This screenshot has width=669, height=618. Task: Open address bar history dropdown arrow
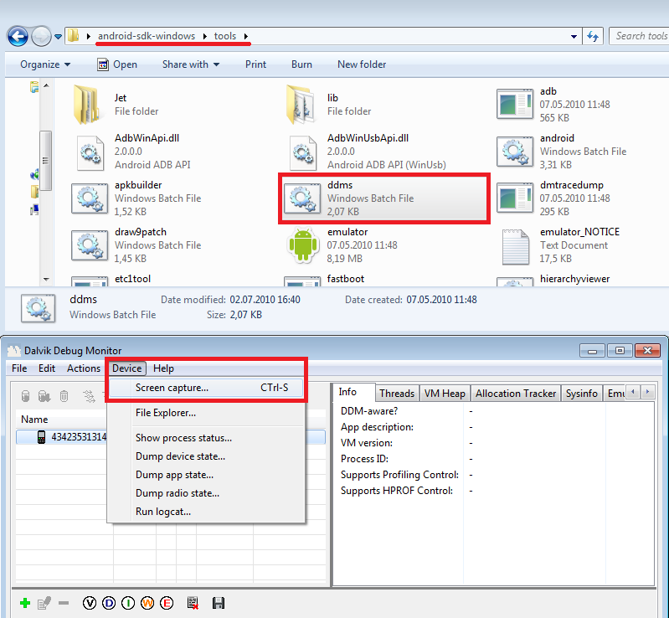[x=574, y=37]
